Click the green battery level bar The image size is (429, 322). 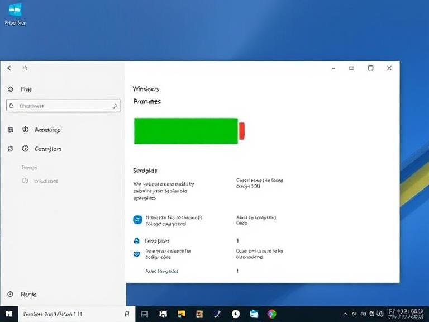point(186,131)
